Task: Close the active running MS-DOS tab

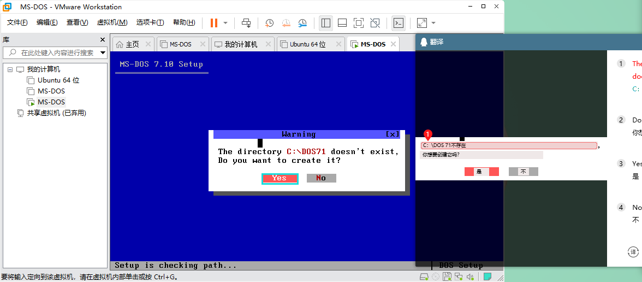Action: tap(394, 44)
